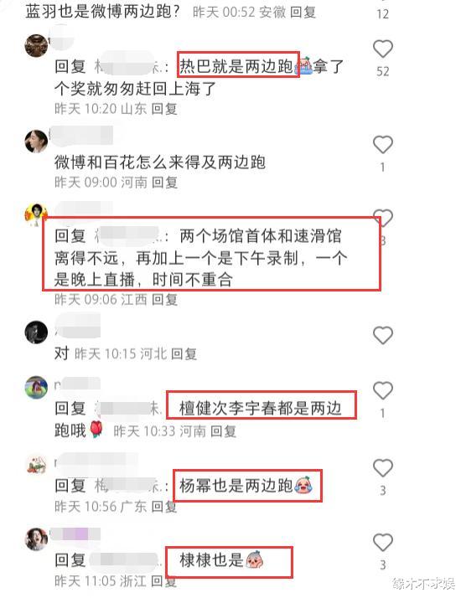Screen dimensions: 461x598
Task: Reply to the 10:56 广东 comment
Action: click(164, 507)
